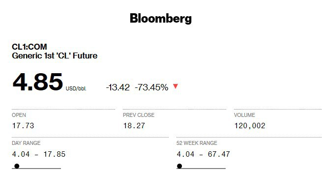Click the -13.42 price change value
Screen dimensions: 322x196
[118, 87]
